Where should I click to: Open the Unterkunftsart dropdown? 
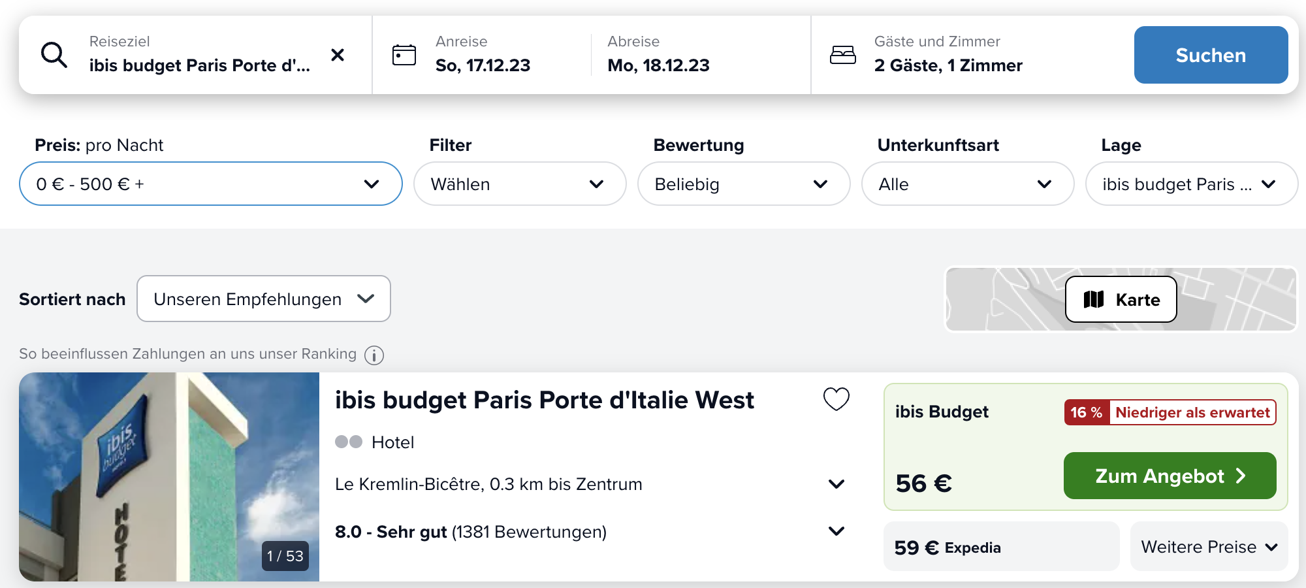[x=967, y=184]
